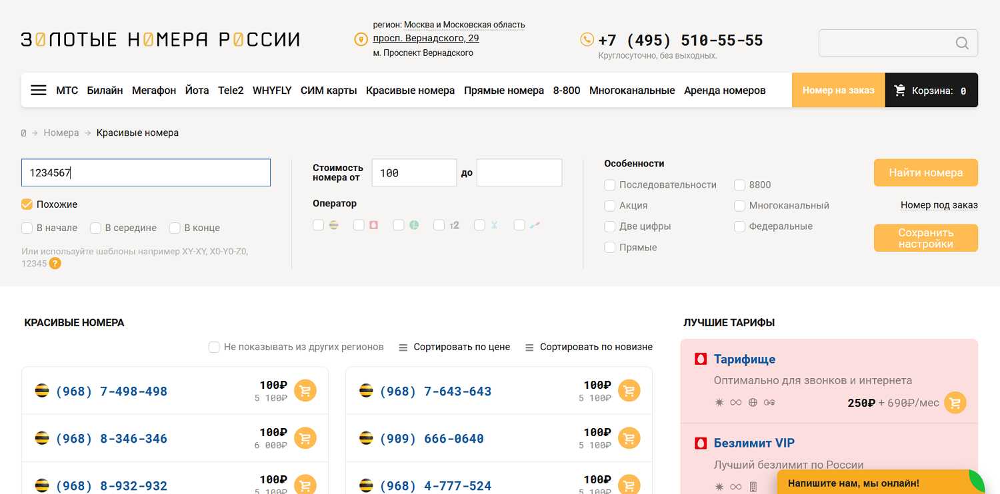Open the 8-800 menu item

567,90
